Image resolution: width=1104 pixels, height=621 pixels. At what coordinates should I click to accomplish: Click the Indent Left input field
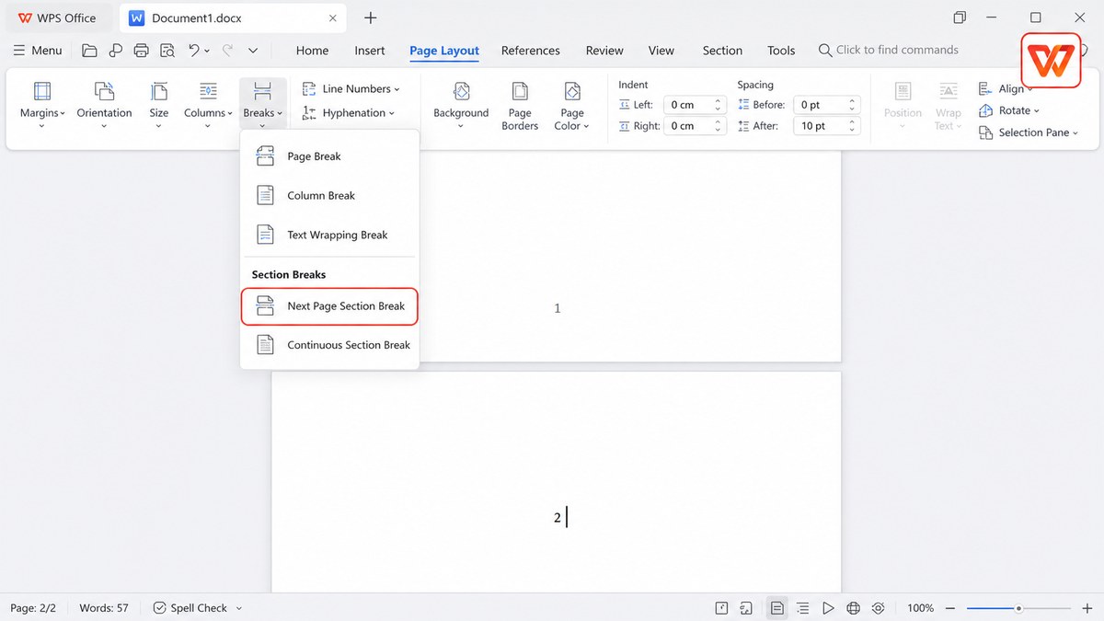pos(696,105)
